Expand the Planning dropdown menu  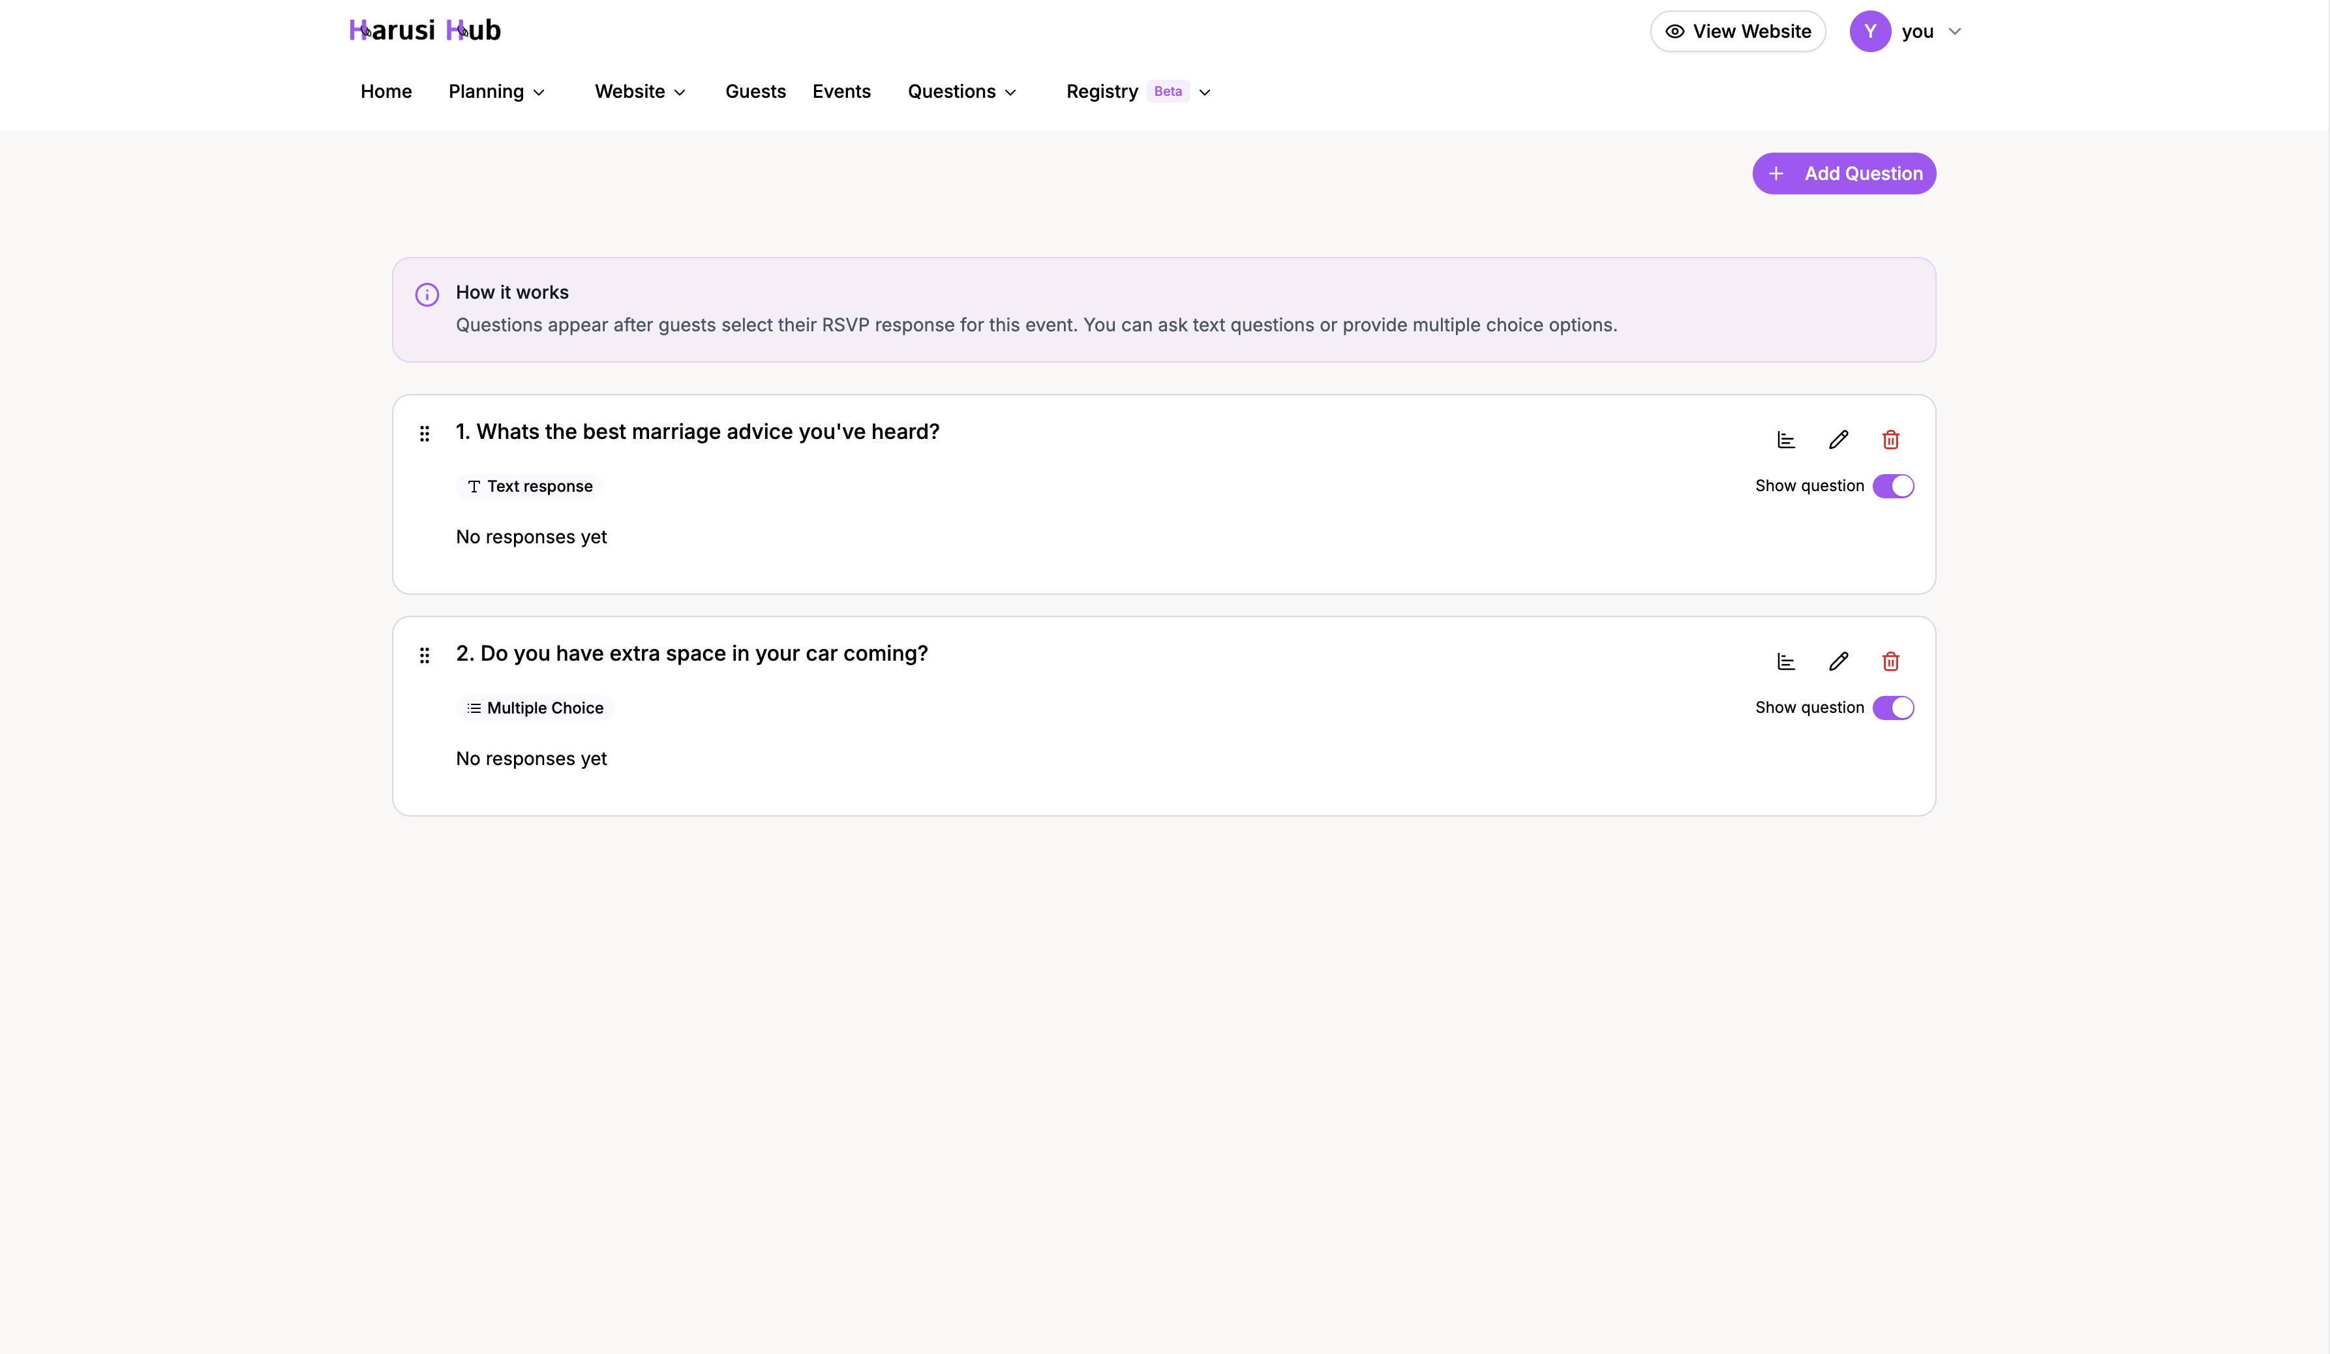pyautogui.click(x=496, y=91)
